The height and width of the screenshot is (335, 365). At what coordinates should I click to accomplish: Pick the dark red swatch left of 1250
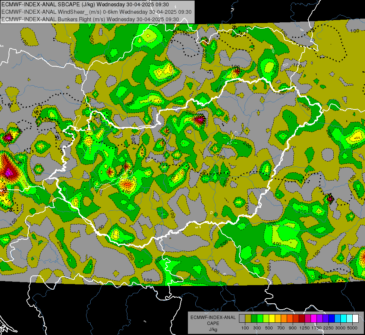[x=302, y=318]
